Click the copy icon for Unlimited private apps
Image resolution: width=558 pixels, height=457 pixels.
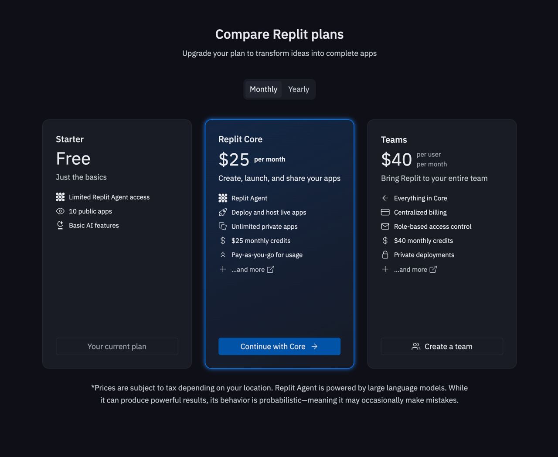[223, 227]
